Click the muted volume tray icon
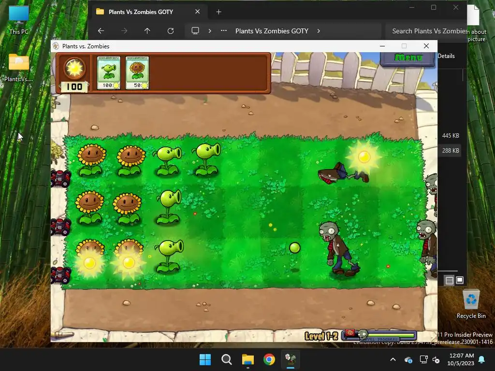 click(x=436, y=359)
